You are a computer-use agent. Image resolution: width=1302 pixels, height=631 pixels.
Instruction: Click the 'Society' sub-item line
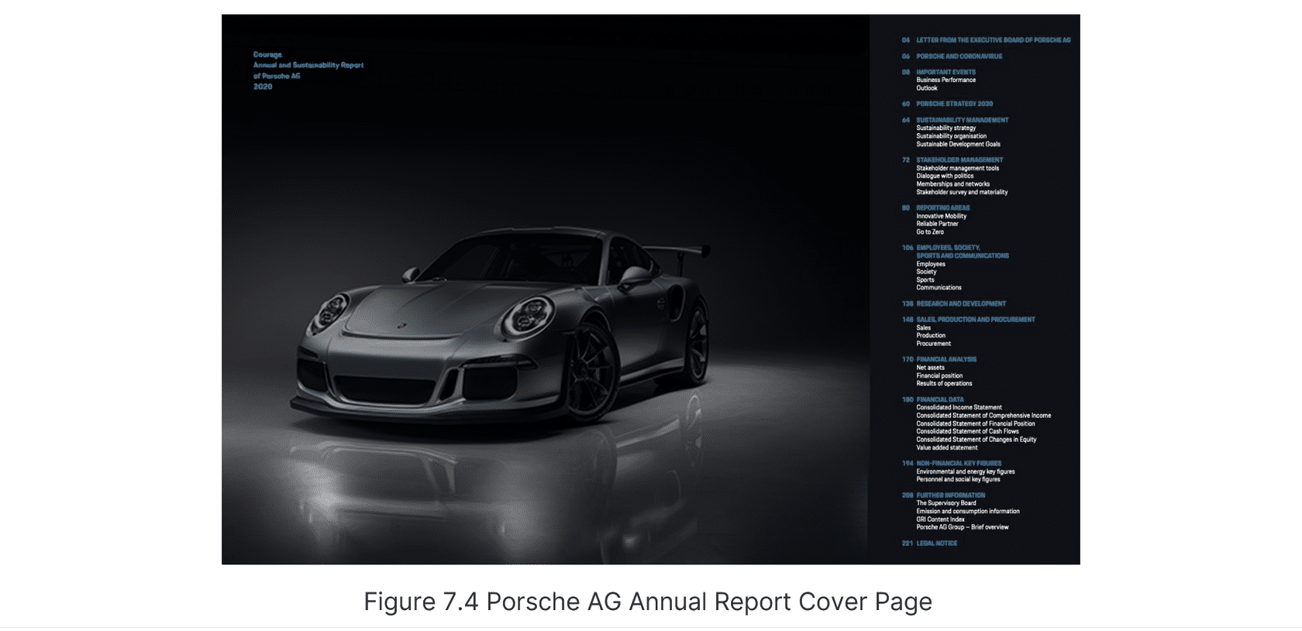coord(927,272)
